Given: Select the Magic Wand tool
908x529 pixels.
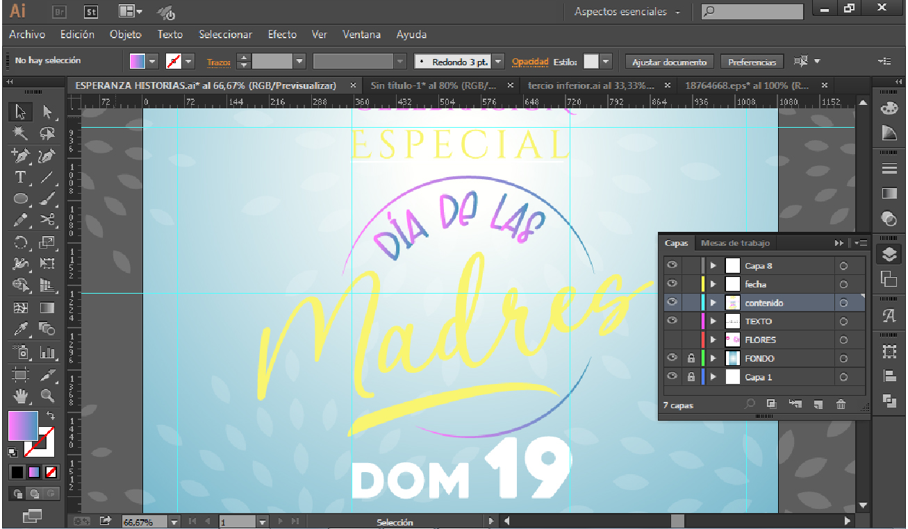Looking at the screenshot, I should click(21, 134).
